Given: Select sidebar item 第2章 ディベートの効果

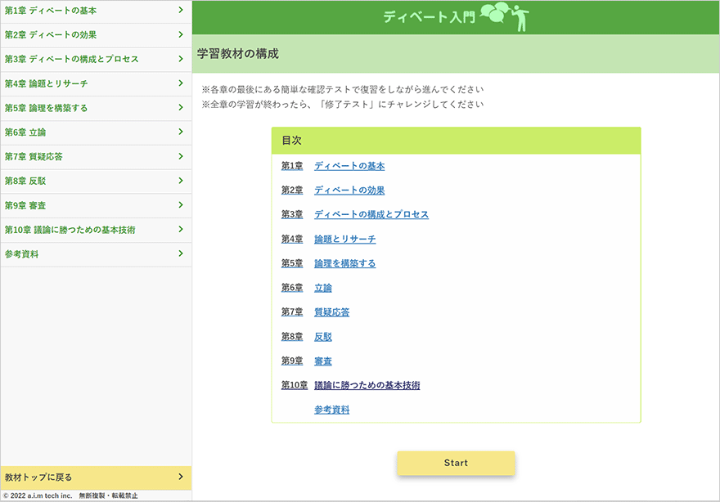Looking at the screenshot, I should [x=96, y=35].
